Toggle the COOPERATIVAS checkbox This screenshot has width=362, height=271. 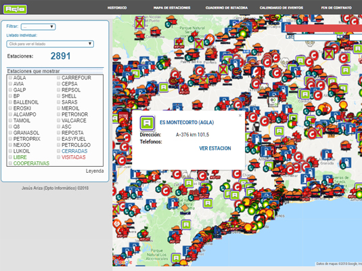click(x=10, y=163)
